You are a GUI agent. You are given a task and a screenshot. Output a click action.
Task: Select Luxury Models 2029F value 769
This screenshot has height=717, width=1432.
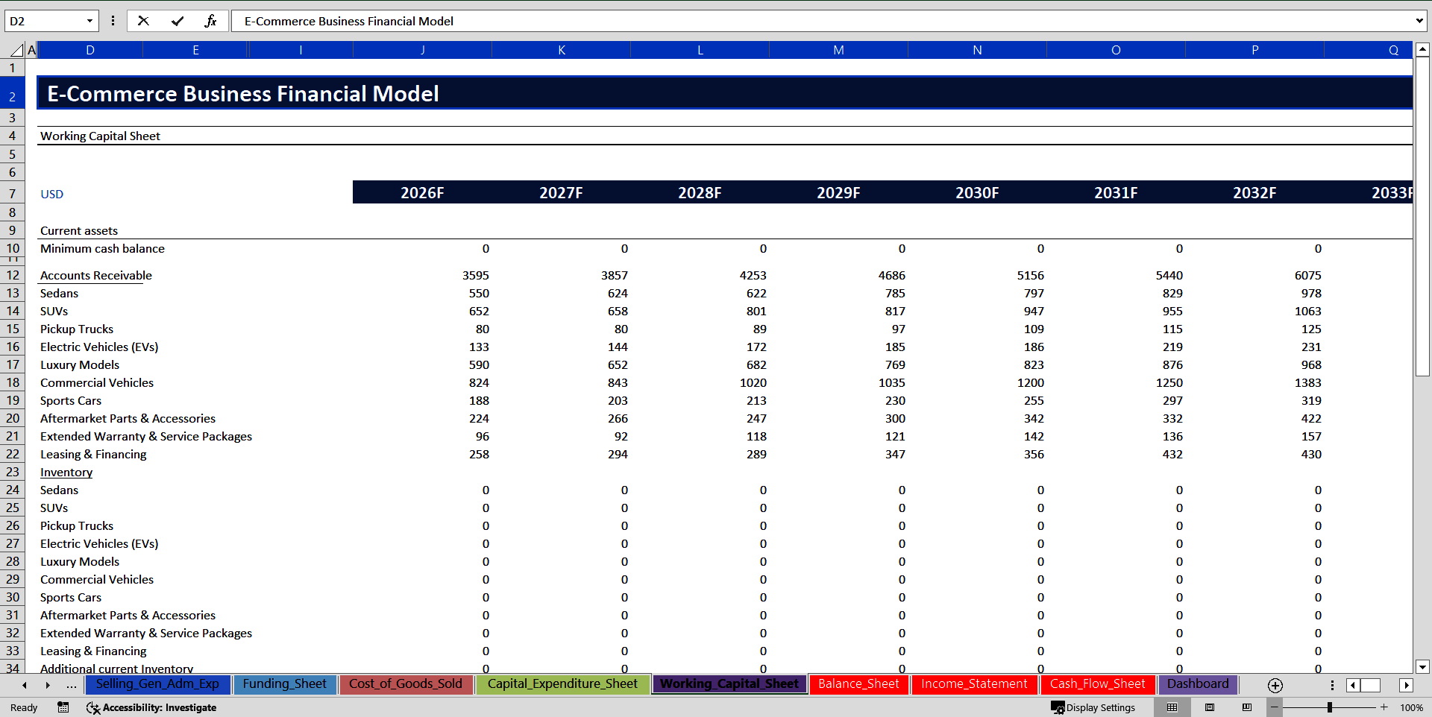point(895,364)
